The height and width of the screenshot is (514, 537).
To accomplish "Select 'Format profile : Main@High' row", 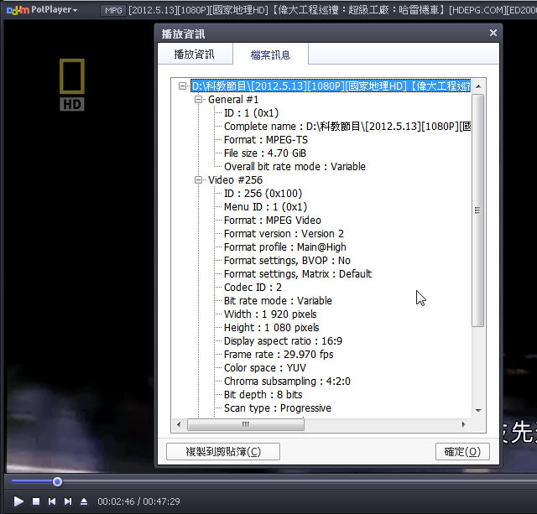I will 285,247.
